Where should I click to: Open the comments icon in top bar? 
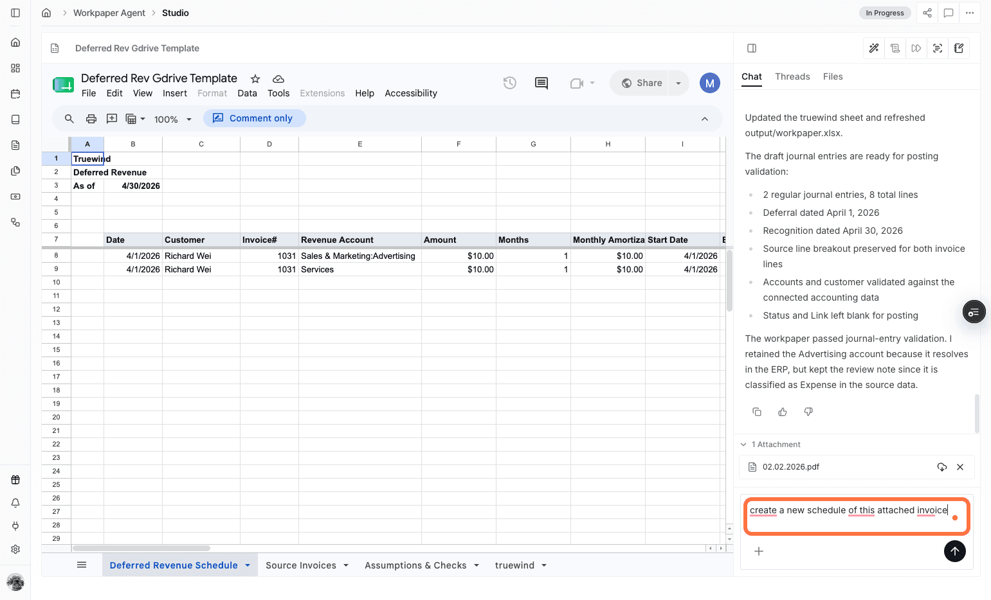(x=949, y=13)
